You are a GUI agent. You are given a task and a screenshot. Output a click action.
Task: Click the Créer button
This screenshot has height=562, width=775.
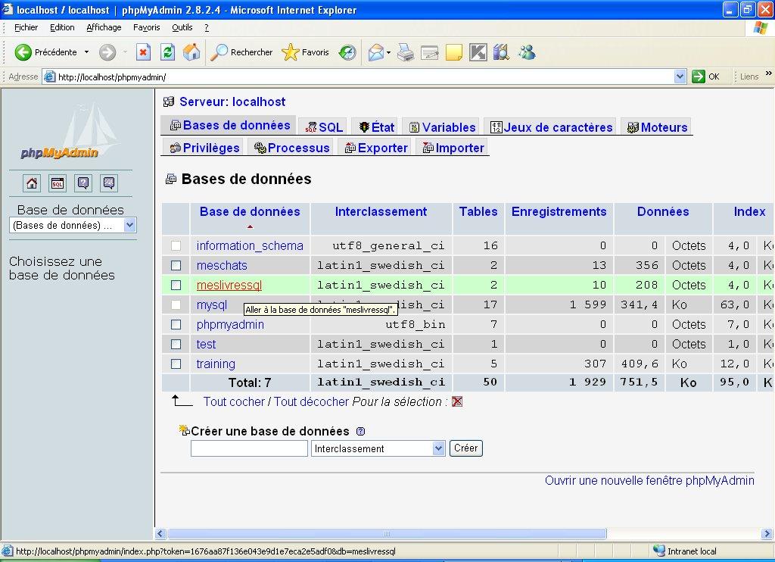[x=465, y=448]
